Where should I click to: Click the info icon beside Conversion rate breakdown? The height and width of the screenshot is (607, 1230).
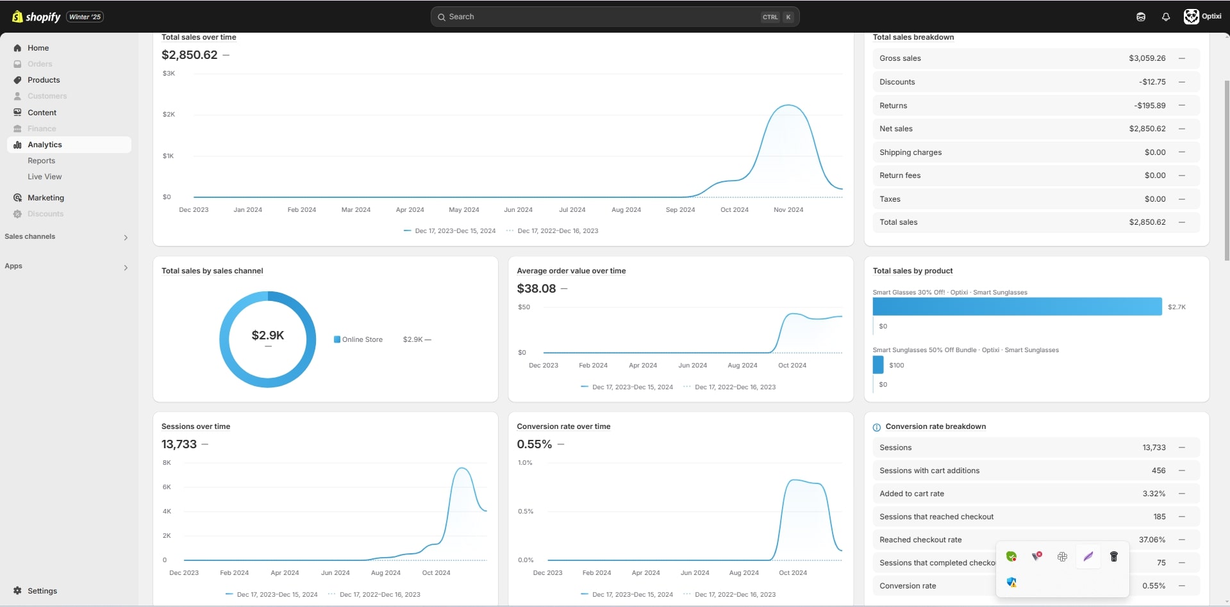877,427
